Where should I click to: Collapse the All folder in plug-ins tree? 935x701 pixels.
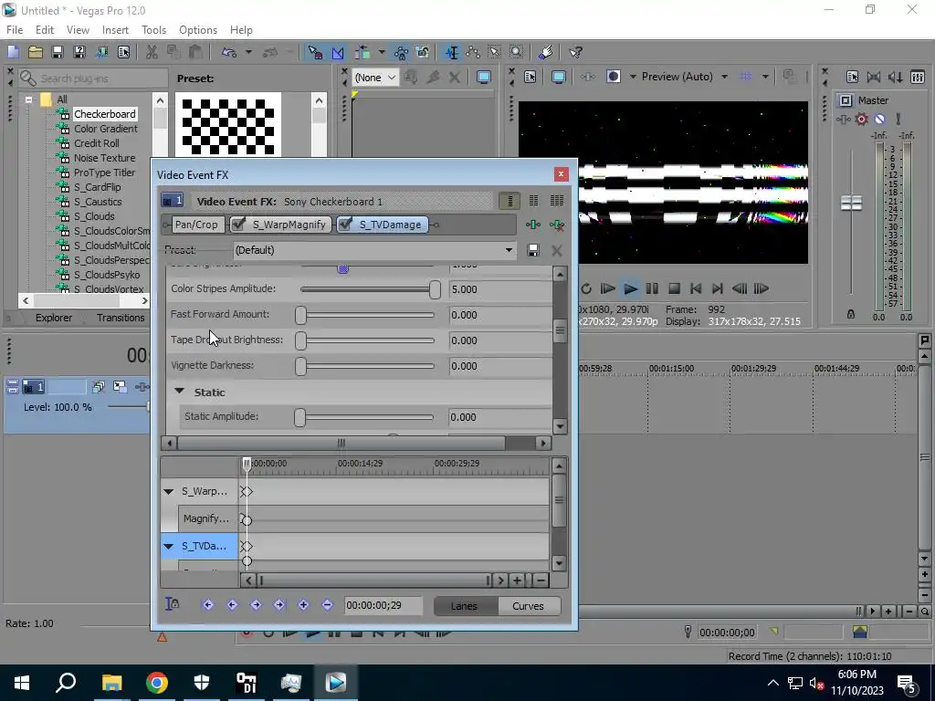click(28, 100)
